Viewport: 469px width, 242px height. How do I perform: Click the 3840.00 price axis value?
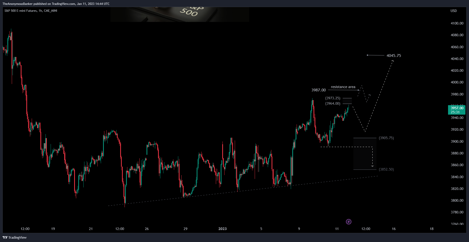tap(457, 177)
